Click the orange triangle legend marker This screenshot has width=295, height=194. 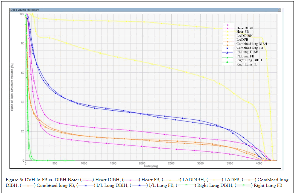click(x=228, y=45)
